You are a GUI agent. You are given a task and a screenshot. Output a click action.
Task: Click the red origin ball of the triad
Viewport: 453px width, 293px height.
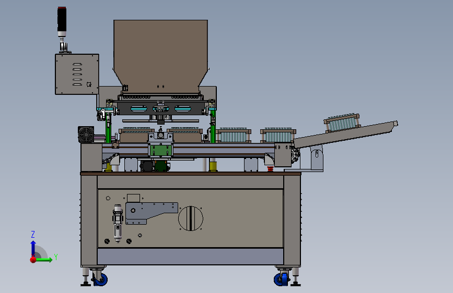click(33, 260)
